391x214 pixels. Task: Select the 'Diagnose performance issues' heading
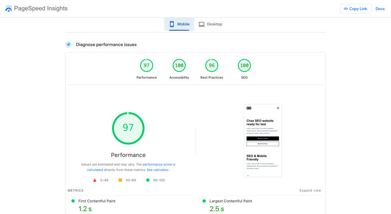pyautogui.click(x=106, y=44)
